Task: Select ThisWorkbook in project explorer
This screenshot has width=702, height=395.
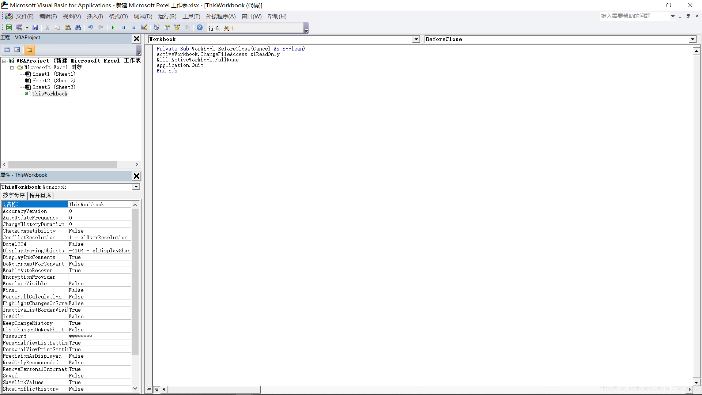Action: pos(49,94)
